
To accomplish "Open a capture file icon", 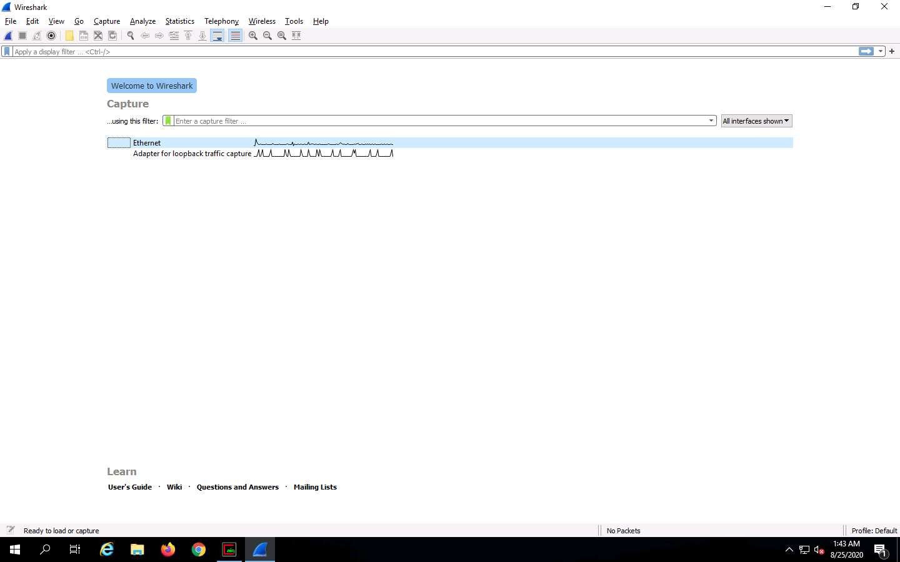I will click(x=69, y=36).
